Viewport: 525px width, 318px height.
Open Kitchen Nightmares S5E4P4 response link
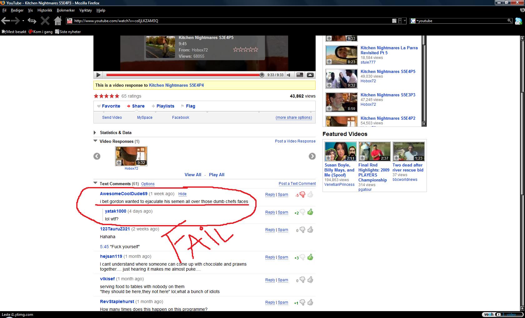176,85
